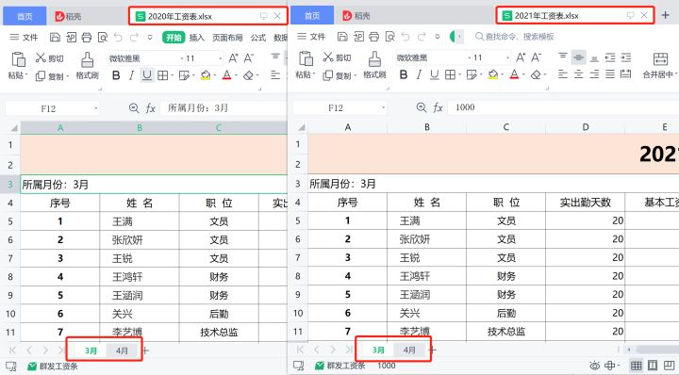This screenshot has height=375, width=679.
Task: Select Format Painter (格式刷) in 2020年工资表 window
Action: pos(87,66)
